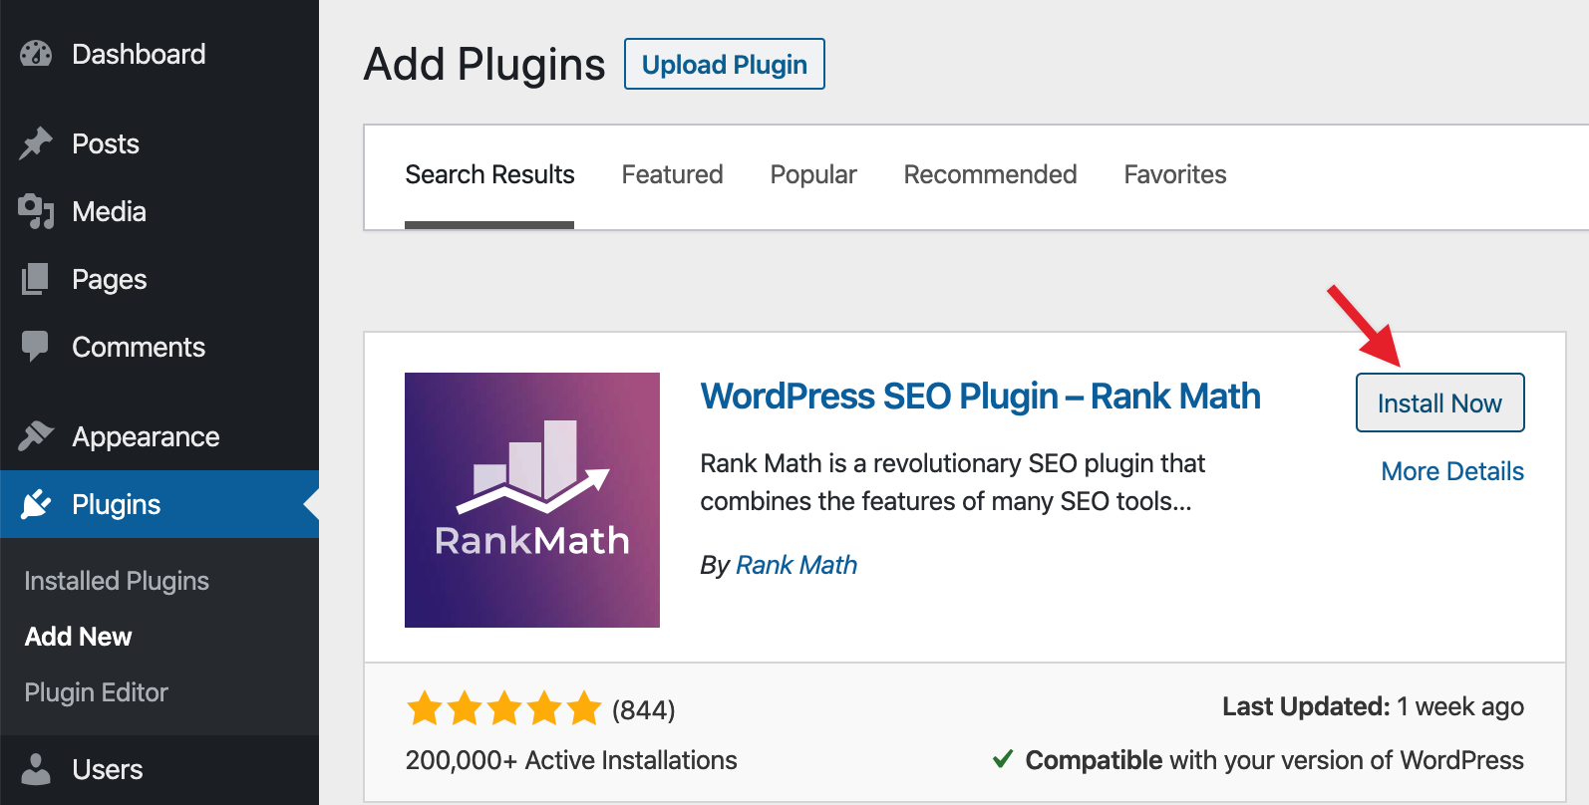This screenshot has width=1589, height=805.
Task: Go to Installed Plugins submenu
Action: [x=117, y=581]
